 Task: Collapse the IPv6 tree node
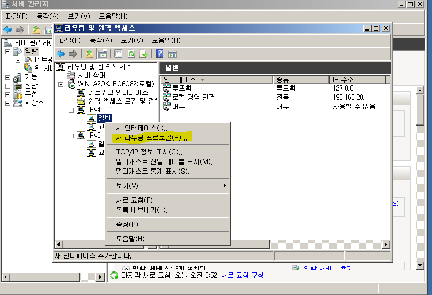coord(71,136)
